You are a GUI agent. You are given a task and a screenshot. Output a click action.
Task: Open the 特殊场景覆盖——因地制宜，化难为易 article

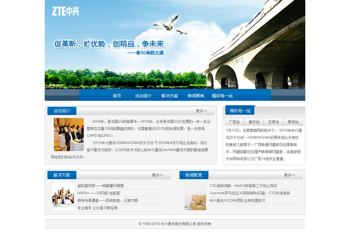pyautogui.click(x=107, y=200)
